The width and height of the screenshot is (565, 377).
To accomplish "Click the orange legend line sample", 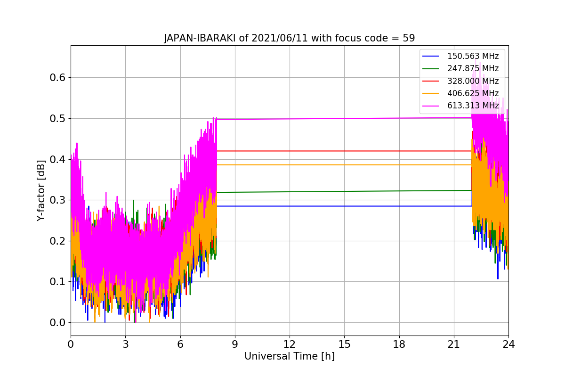I will point(431,93).
